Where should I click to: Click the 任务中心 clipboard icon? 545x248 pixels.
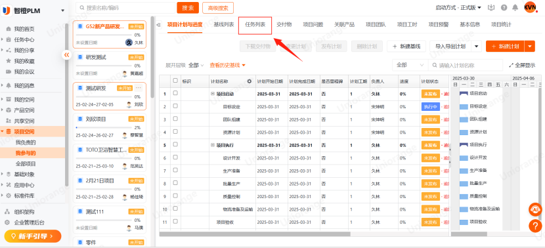click(9, 39)
